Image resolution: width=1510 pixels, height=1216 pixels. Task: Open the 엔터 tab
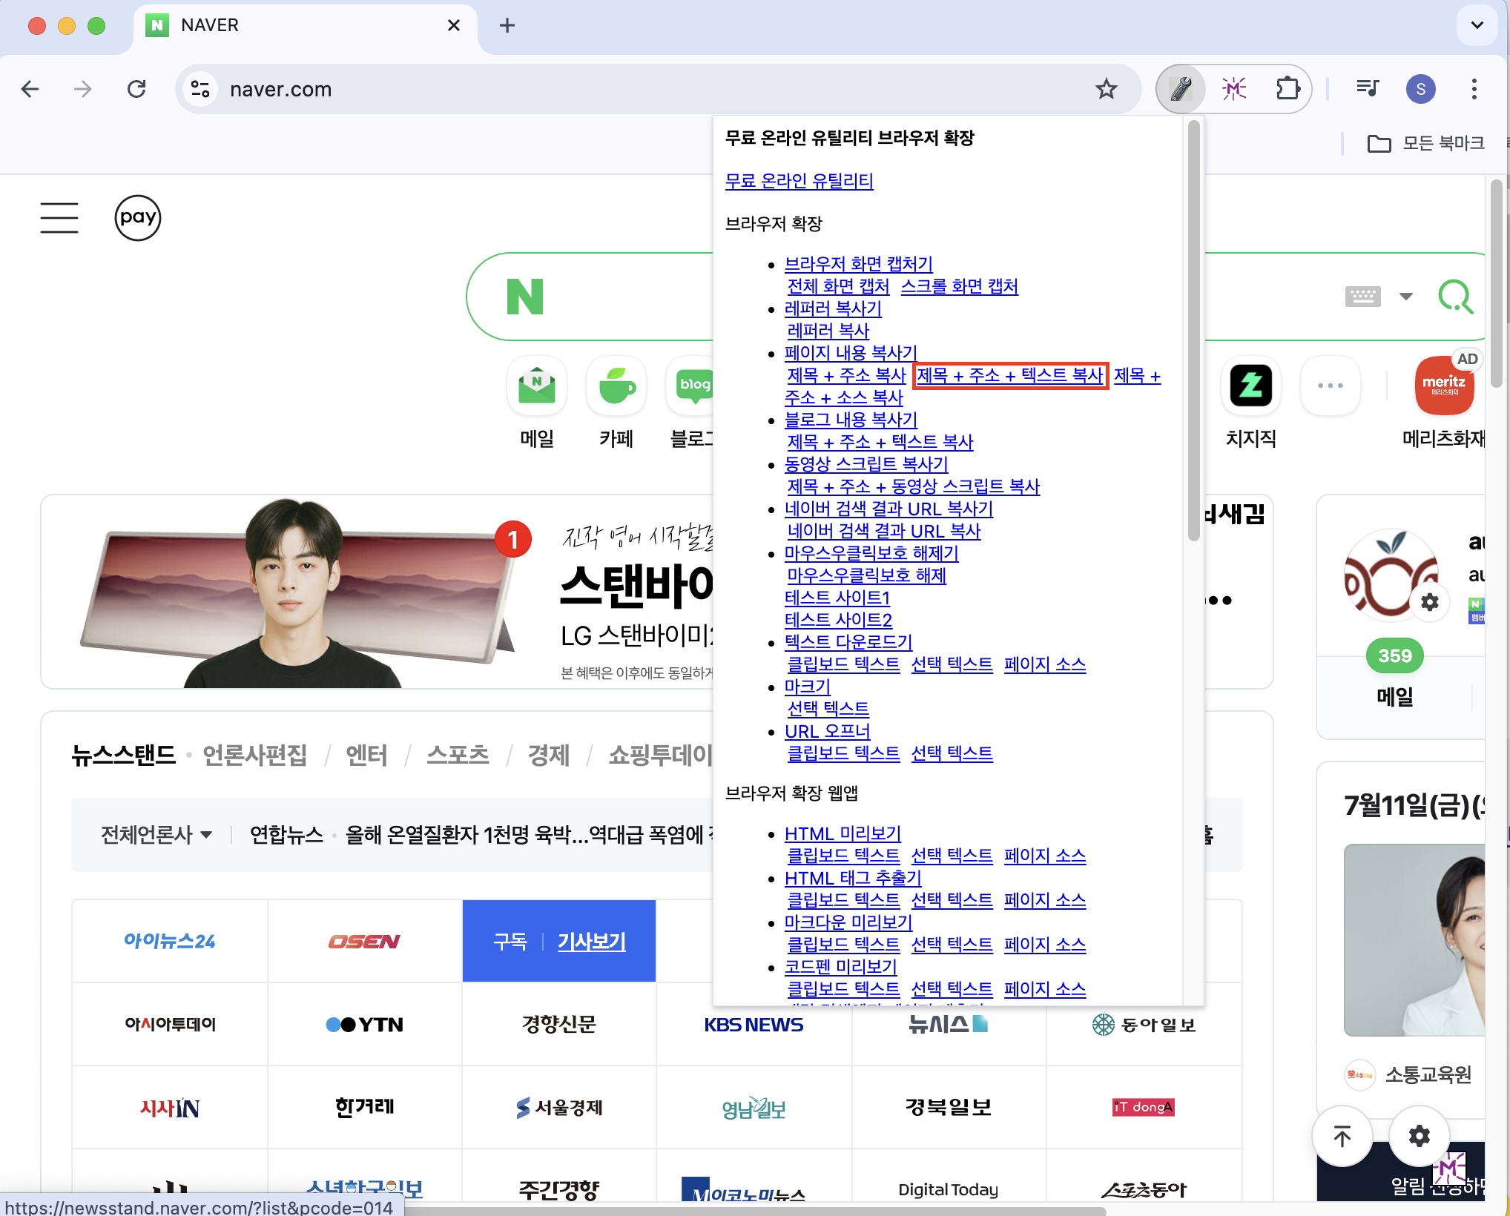coord(366,755)
